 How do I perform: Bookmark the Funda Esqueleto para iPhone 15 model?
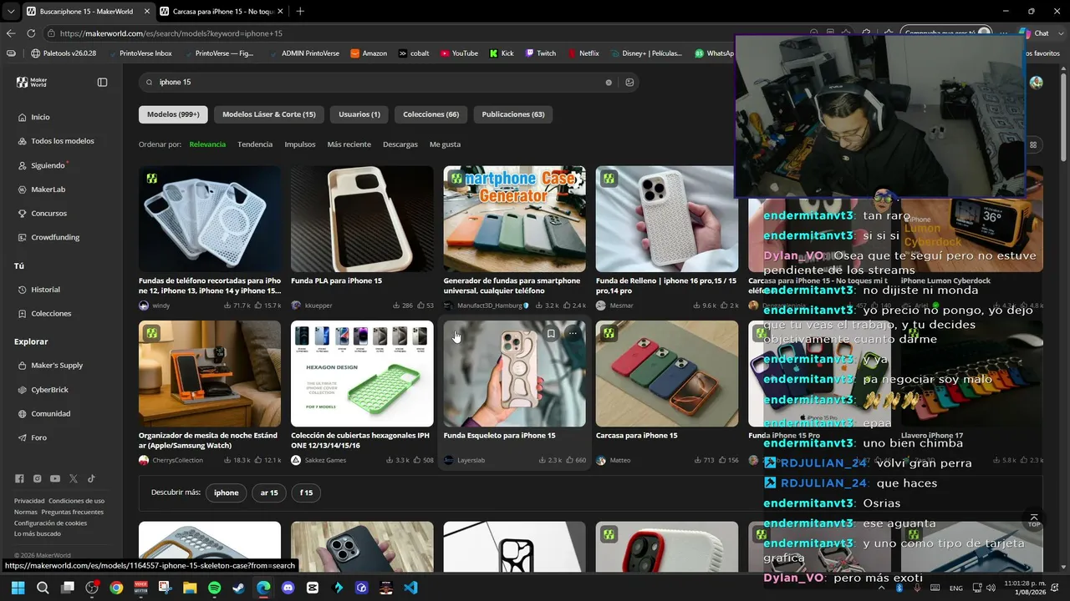pyautogui.click(x=551, y=333)
